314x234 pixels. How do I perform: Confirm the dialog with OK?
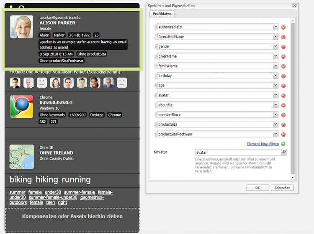(257, 188)
